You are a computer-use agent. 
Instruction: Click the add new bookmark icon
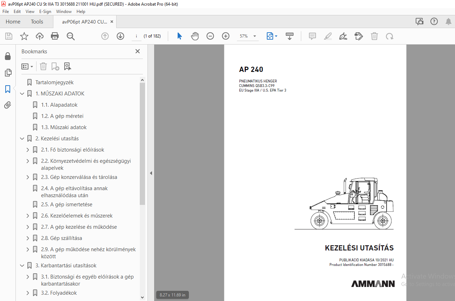pyautogui.click(x=55, y=66)
